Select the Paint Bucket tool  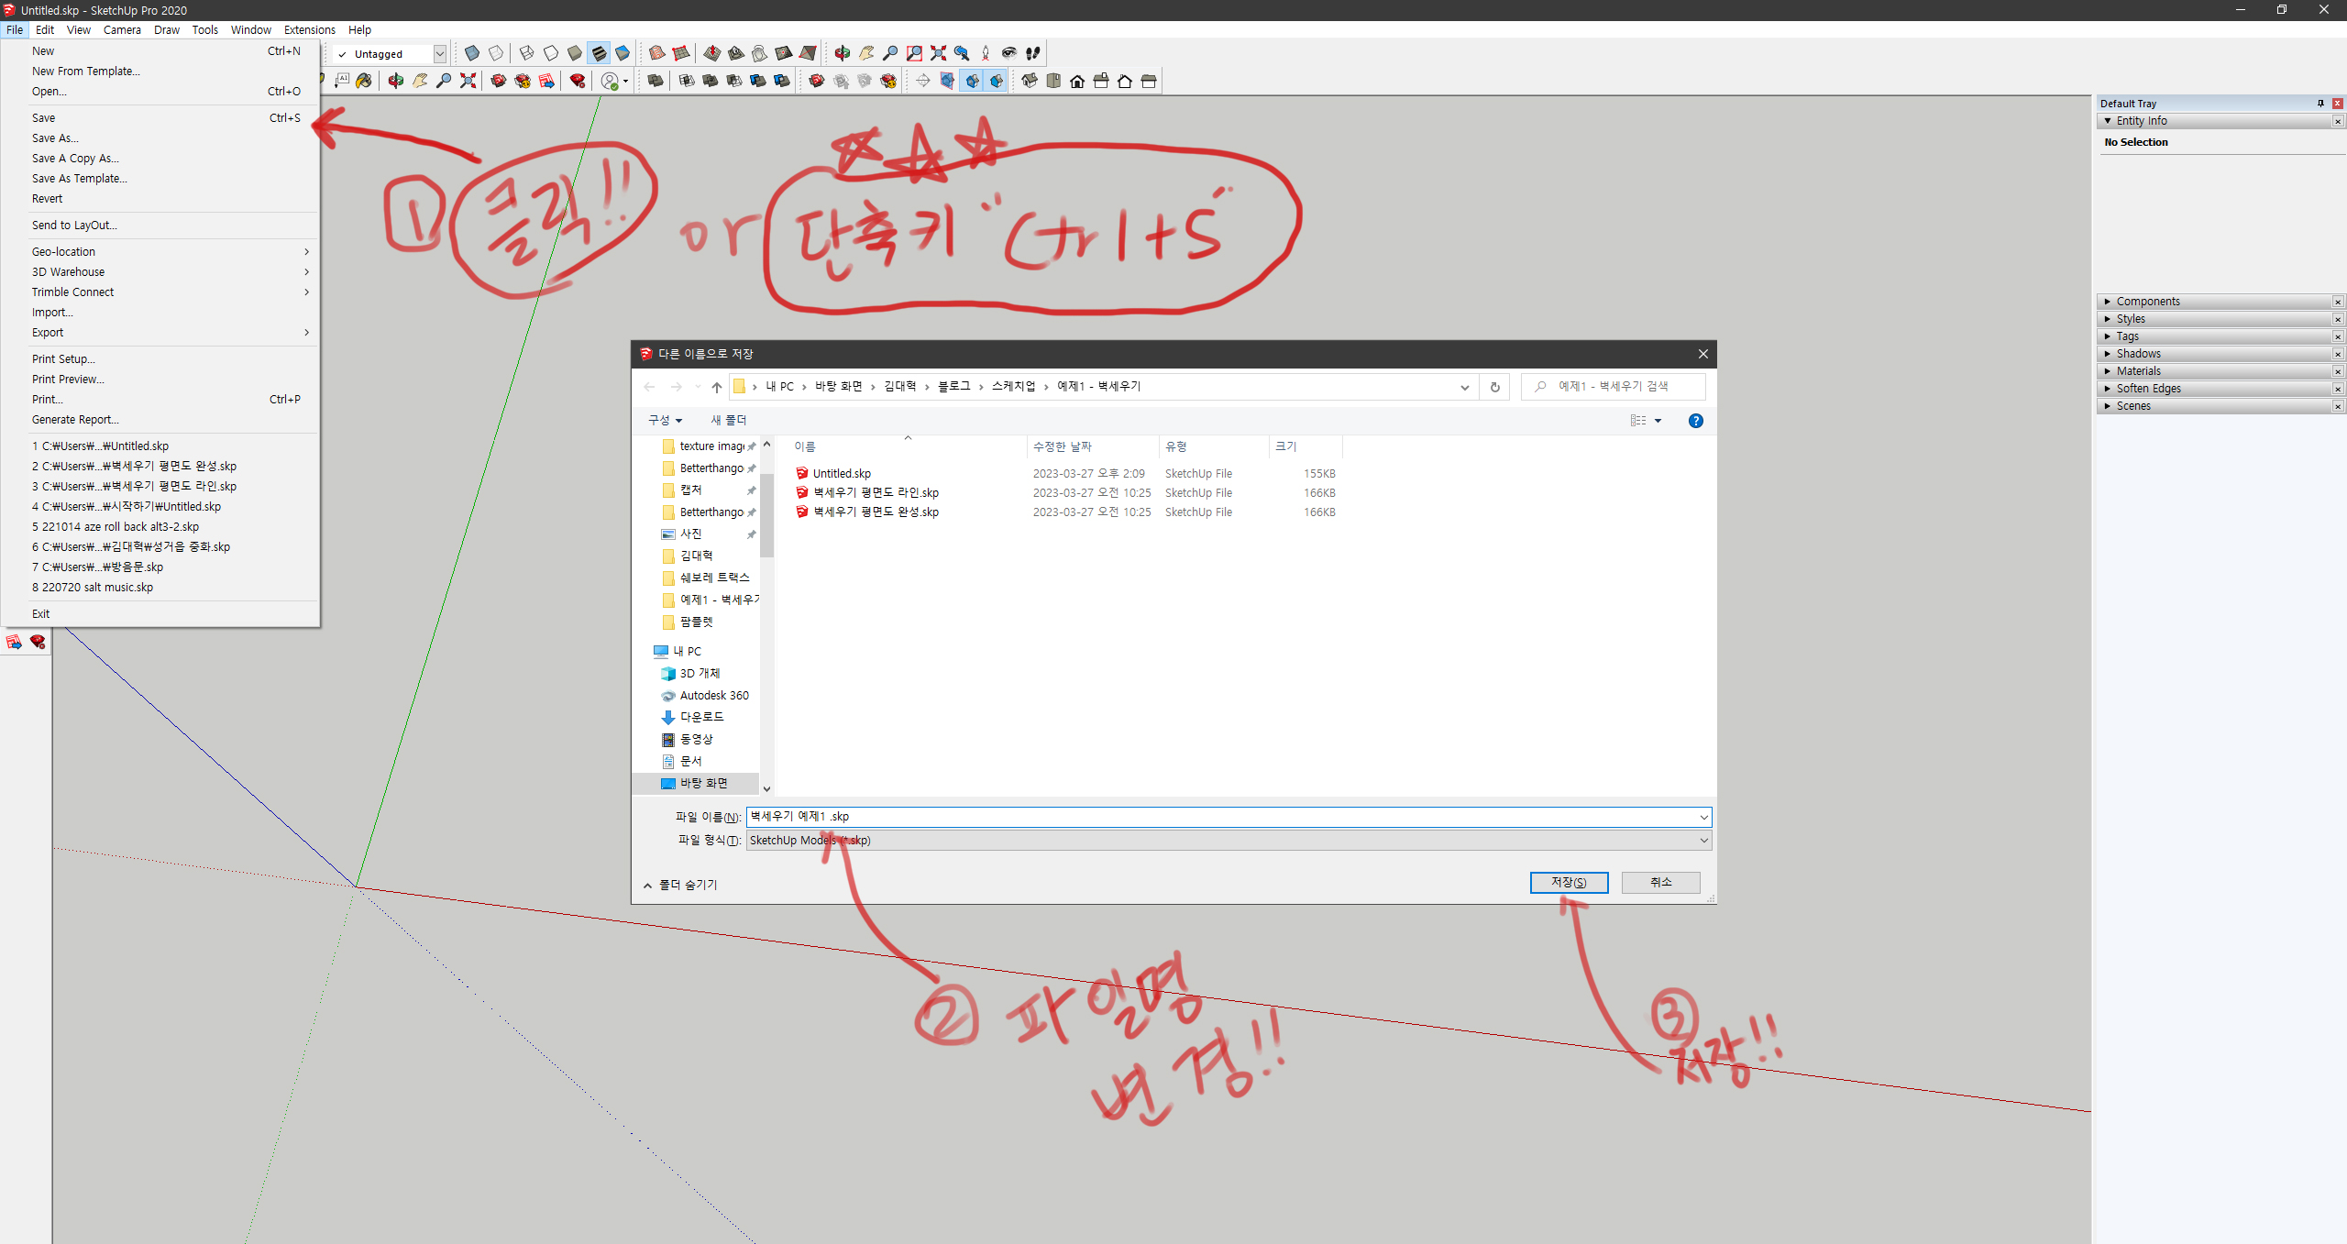pos(364,81)
